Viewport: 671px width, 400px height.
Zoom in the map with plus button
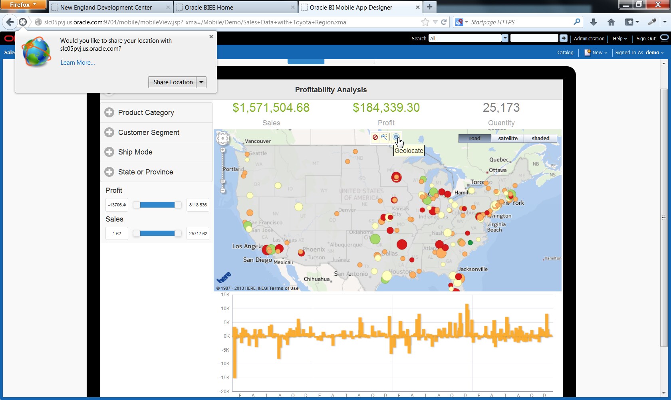click(223, 150)
